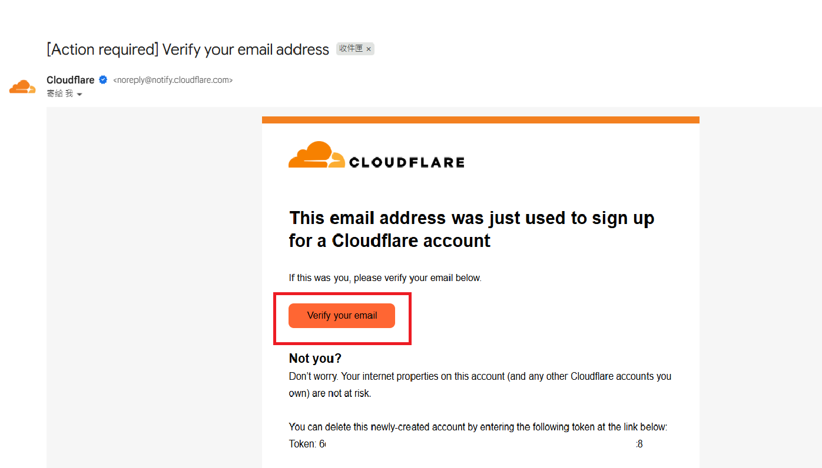This screenshot has width=822, height=468.
Task: Click the 'Not you?' heading
Action: [315, 358]
